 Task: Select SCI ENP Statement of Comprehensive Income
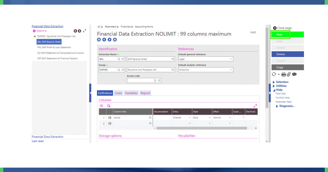60,53
